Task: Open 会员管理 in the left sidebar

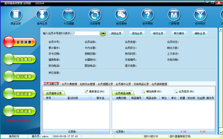Action: pos(19,59)
